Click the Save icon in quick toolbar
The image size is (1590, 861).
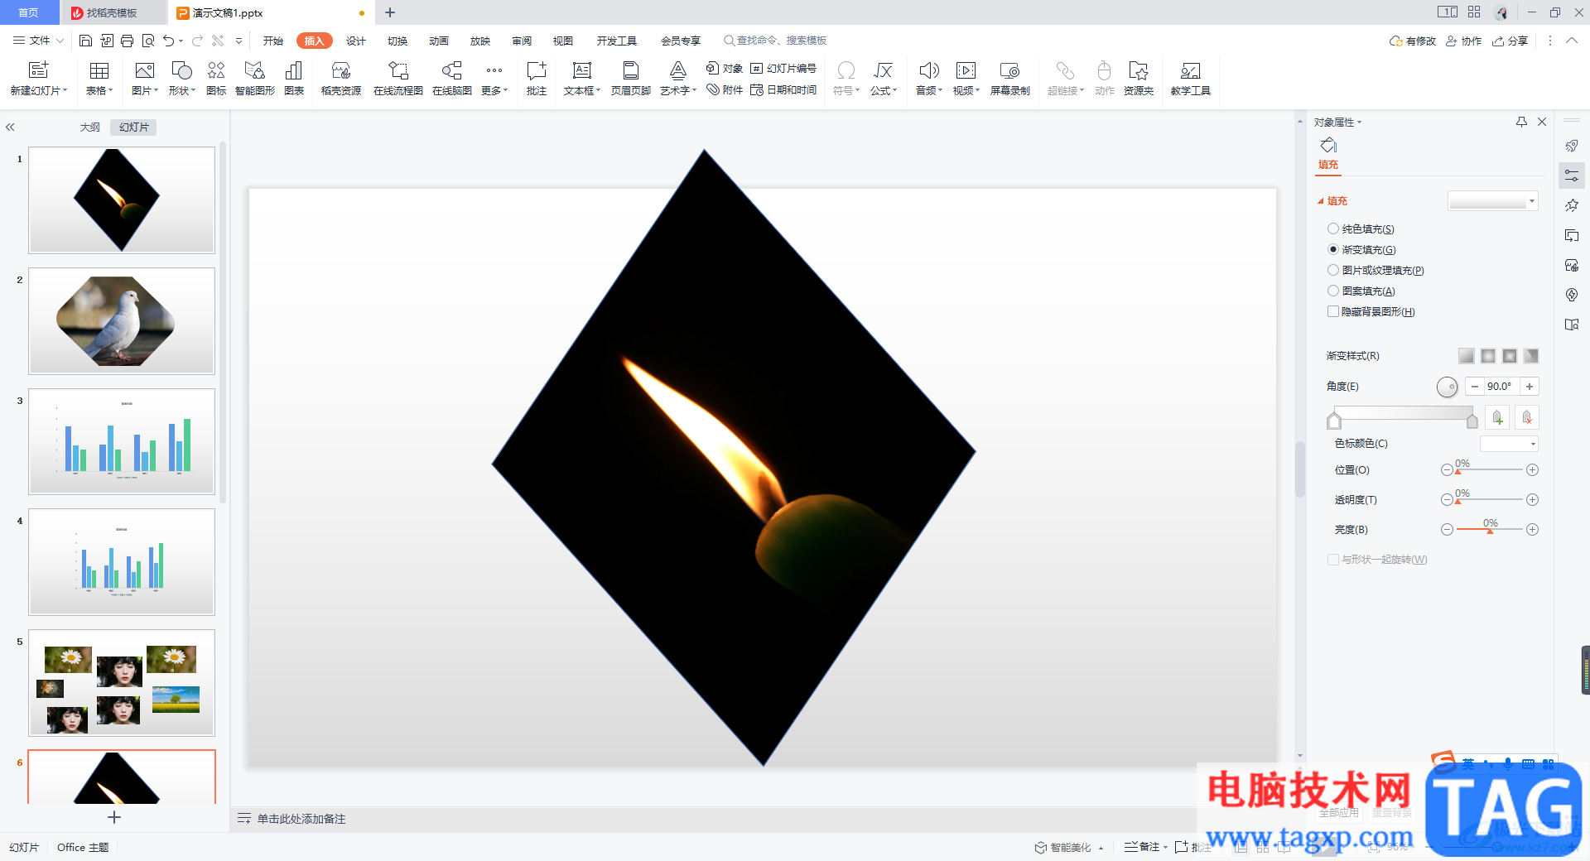(85, 41)
